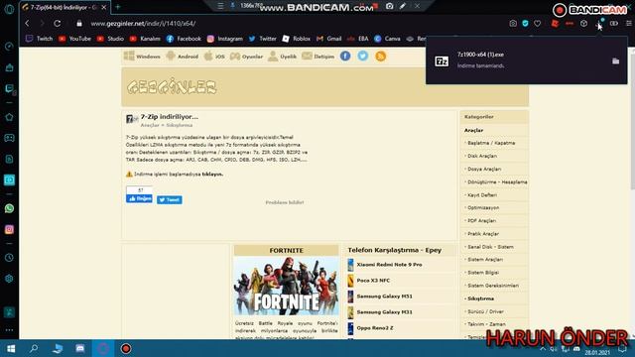Open Twitch panel in the sidebar
635x357 pixels.
[9, 88]
